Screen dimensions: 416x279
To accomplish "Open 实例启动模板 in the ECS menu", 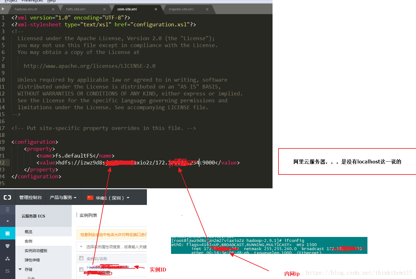I will click(36, 250).
